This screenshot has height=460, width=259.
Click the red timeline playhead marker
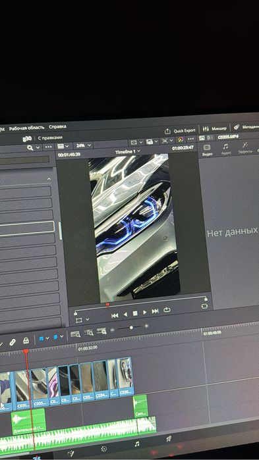pyautogui.click(x=26, y=351)
